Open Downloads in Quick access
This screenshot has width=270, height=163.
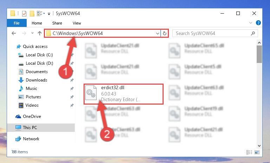click(x=37, y=80)
